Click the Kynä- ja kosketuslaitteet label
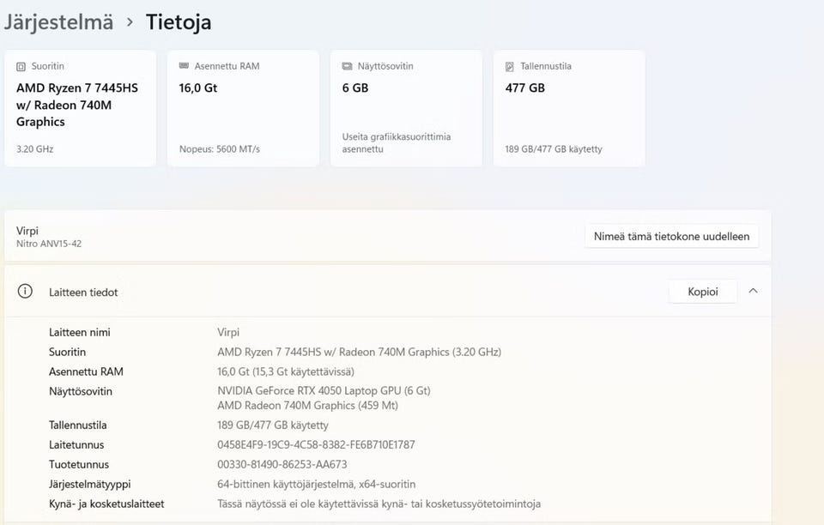Image resolution: width=824 pixels, height=525 pixels. [106, 504]
